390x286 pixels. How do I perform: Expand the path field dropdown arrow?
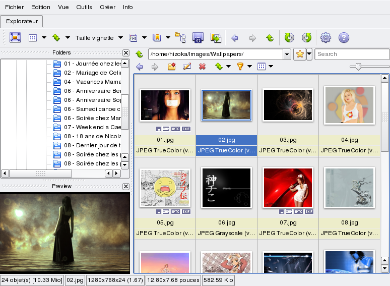pyautogui.click(x=287, y=54)
